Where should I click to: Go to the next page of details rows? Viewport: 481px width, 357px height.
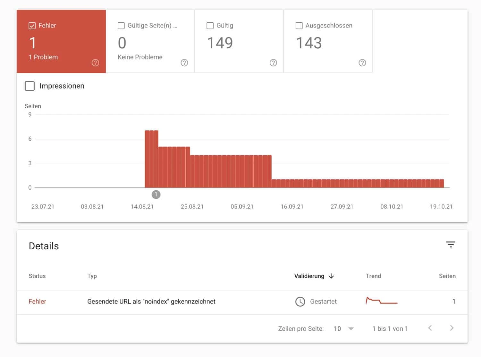452,328
